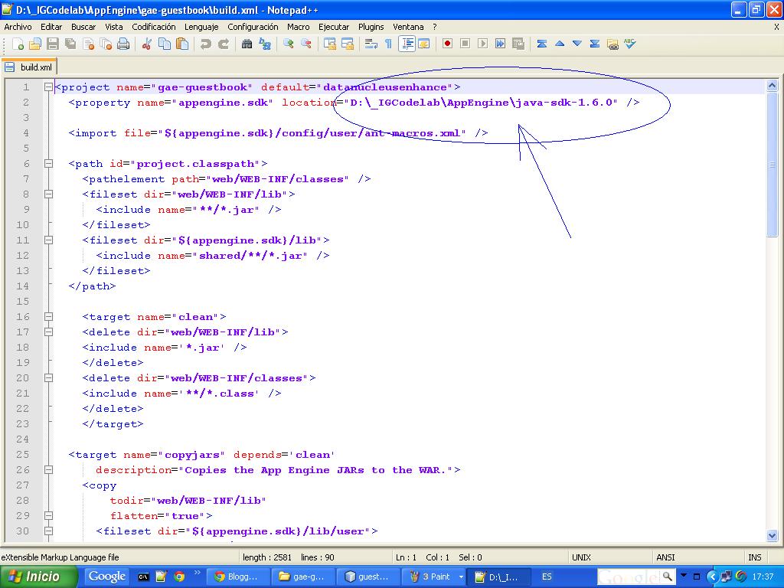Toggle show all characters paragraph icon

[x=389, y=45]
